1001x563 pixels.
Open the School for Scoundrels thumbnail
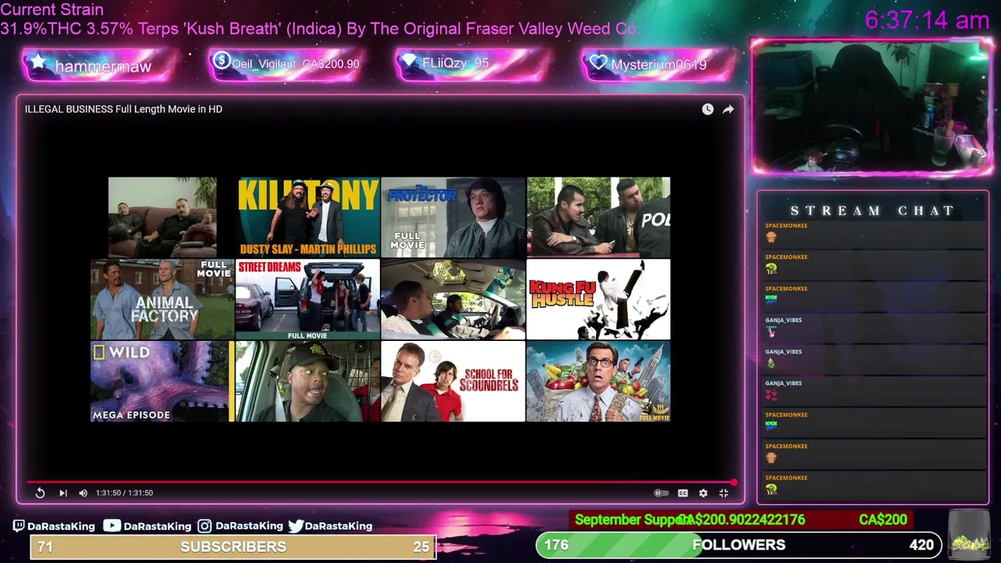(x=453, y=382)
